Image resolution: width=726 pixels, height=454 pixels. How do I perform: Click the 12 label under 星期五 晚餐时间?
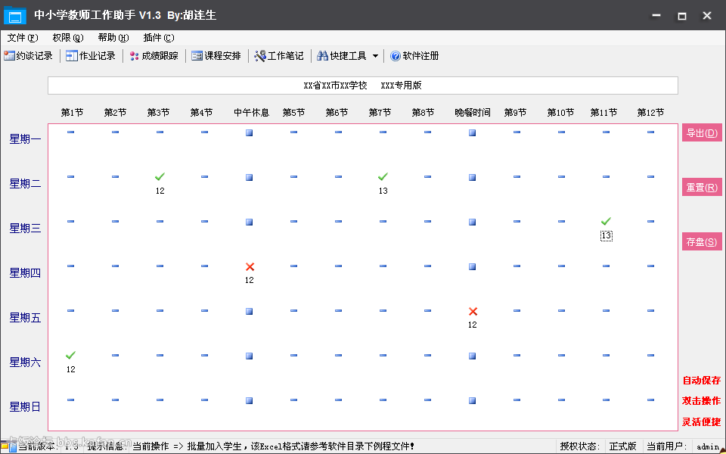click(472, 325)
